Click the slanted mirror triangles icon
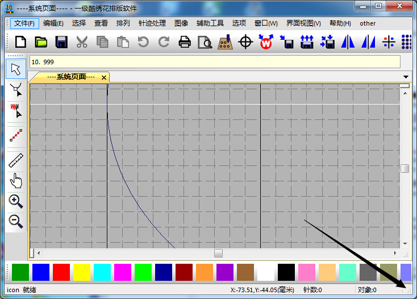 [368, 41]
